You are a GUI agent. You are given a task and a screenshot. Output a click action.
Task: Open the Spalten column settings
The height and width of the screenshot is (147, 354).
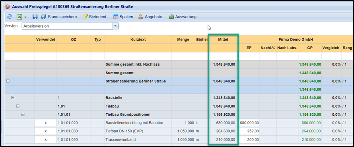[x=123, y=17]
